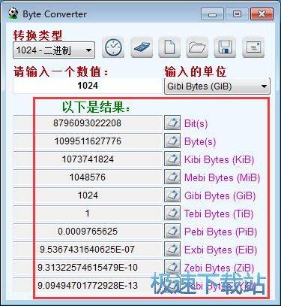Copy the Gibi Bytes (GiB) result

point(172,195)
